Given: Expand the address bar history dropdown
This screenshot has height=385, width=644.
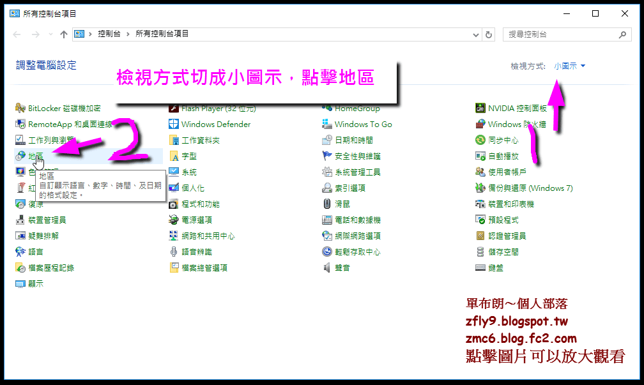Looking at the screenshot, I should point(475,35).
